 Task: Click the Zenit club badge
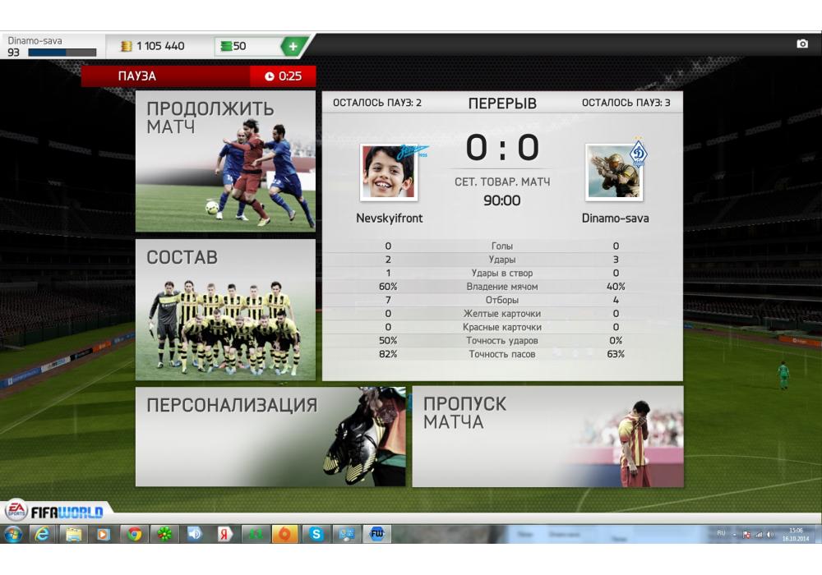click(x=413, y=153)
